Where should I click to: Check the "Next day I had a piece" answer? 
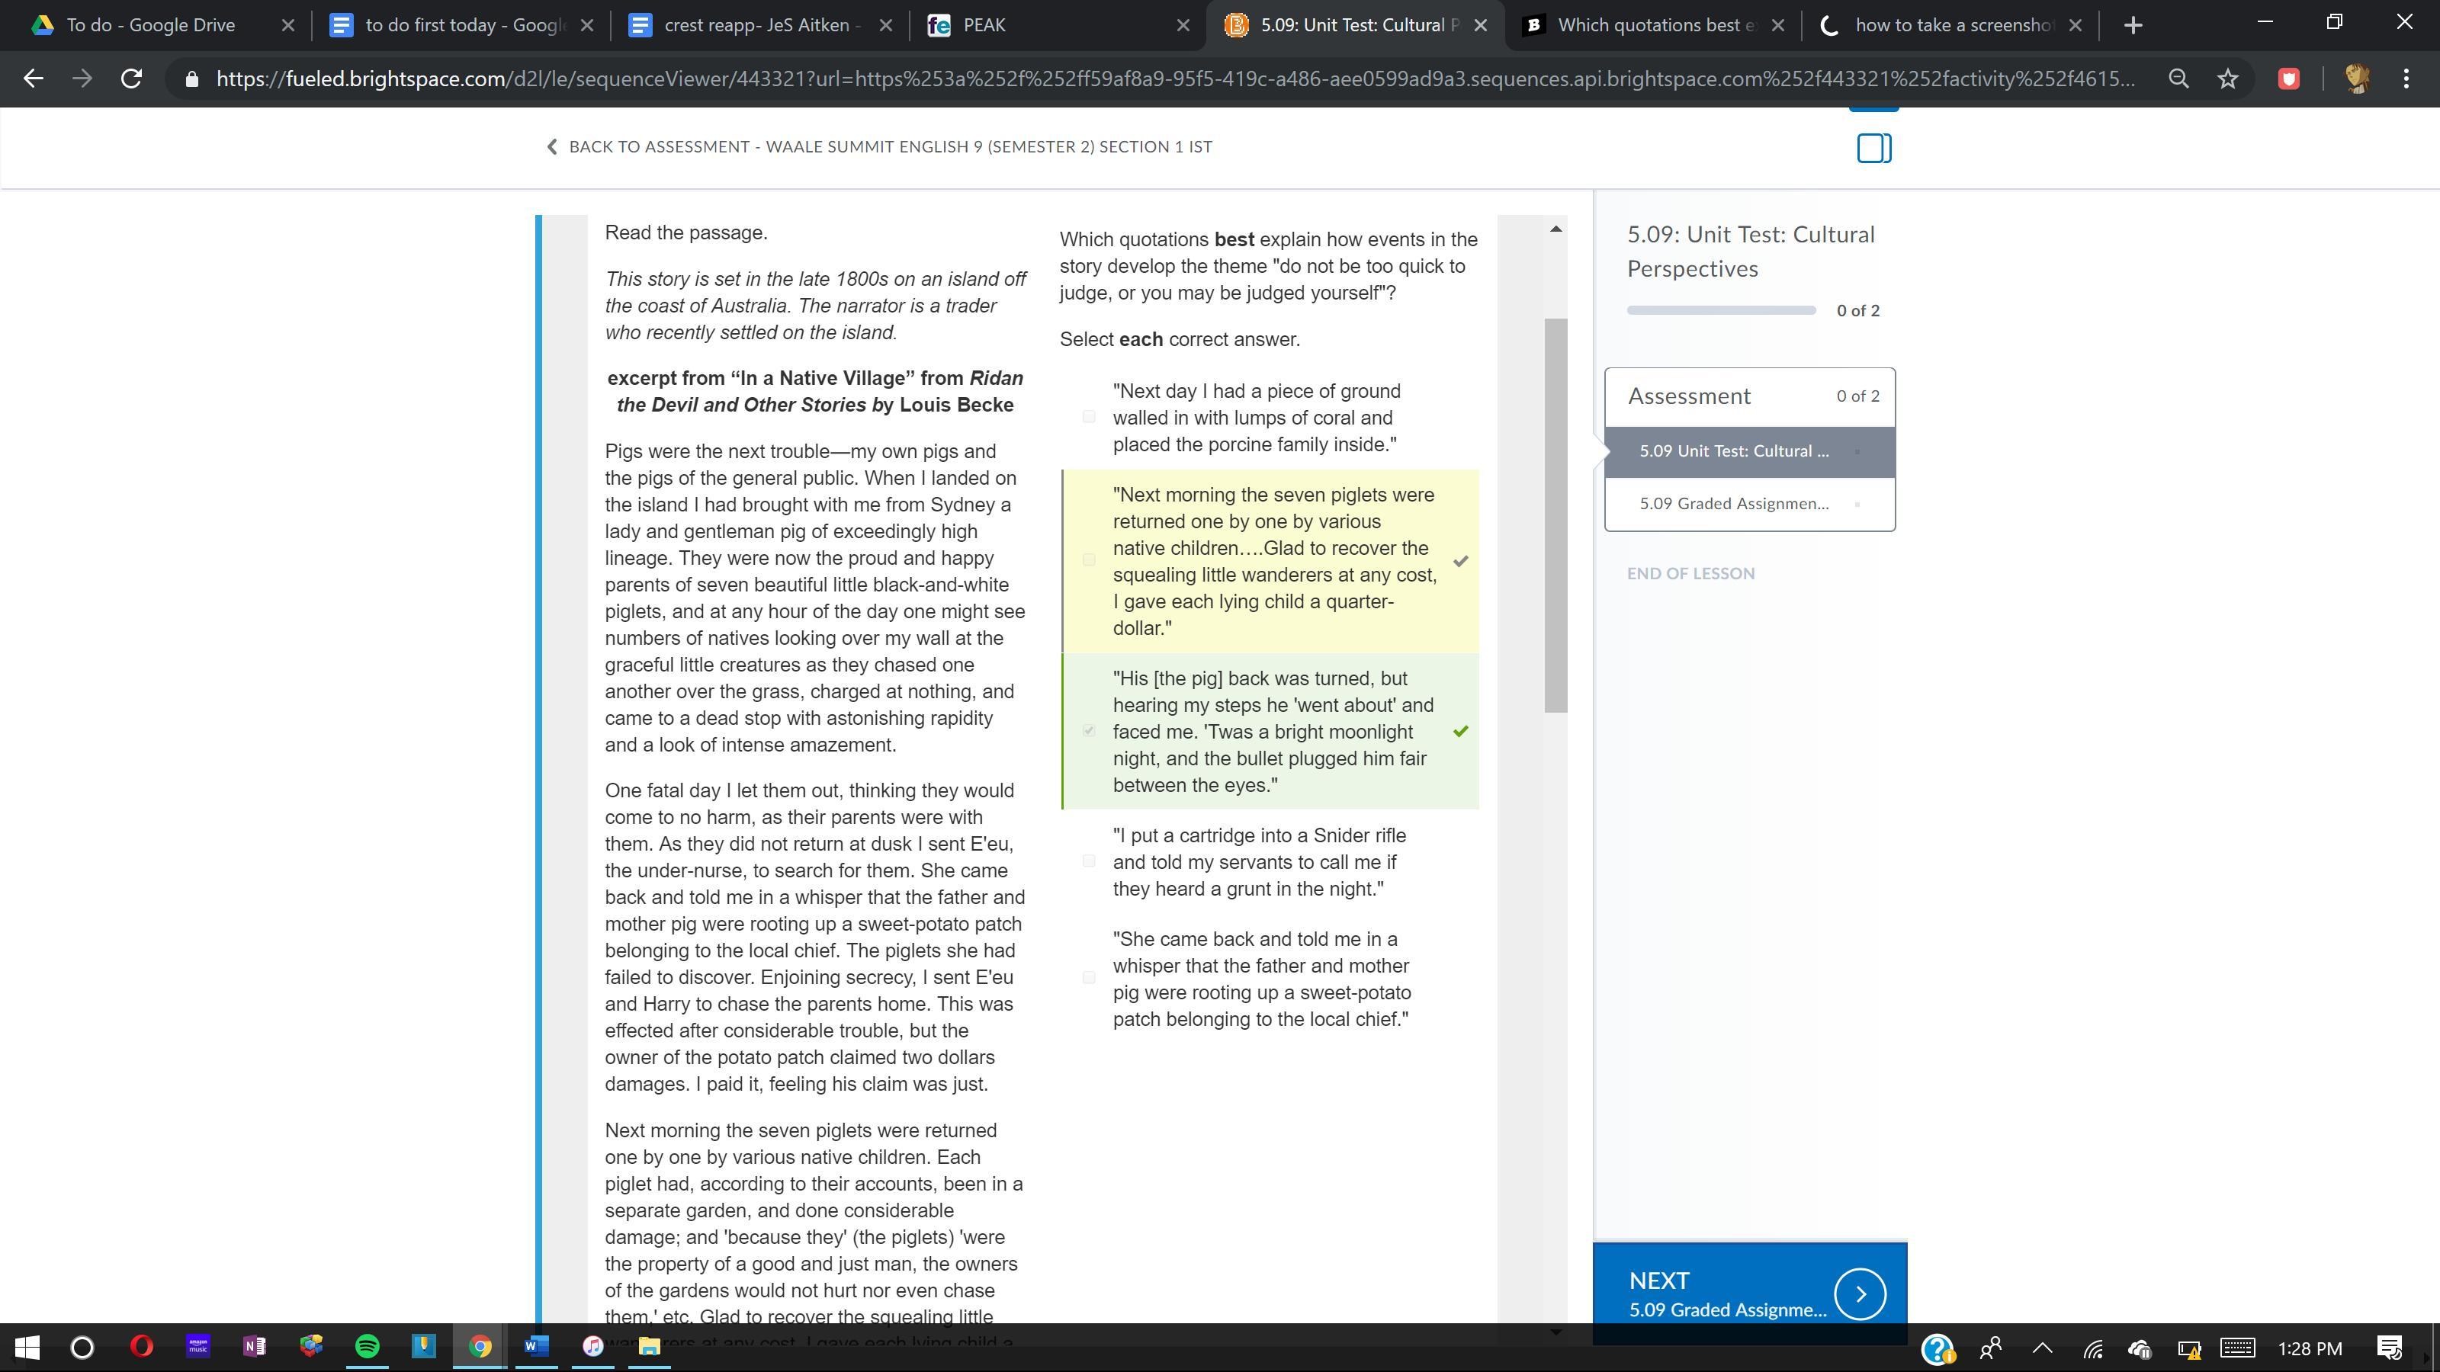click(1088, 417)
